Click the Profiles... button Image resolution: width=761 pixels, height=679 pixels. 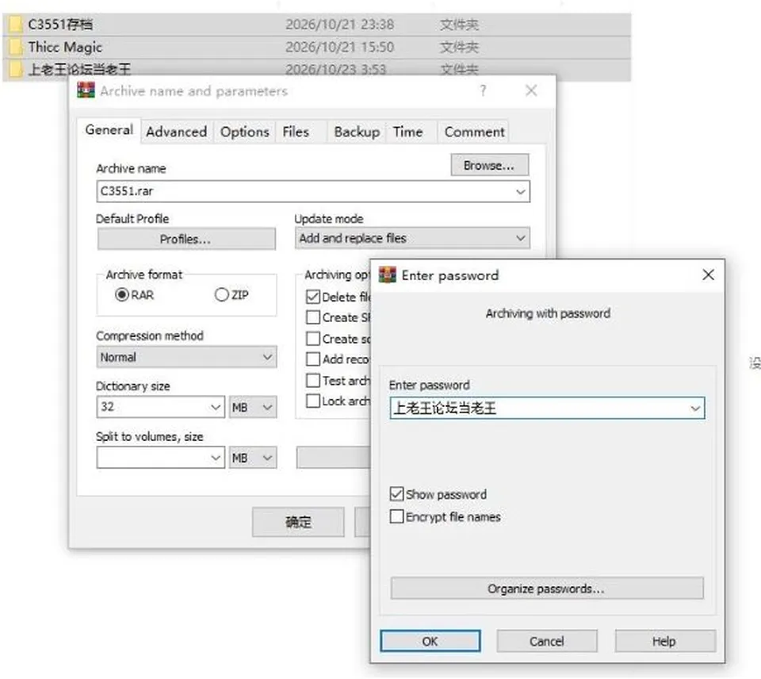tap(186, 239)
